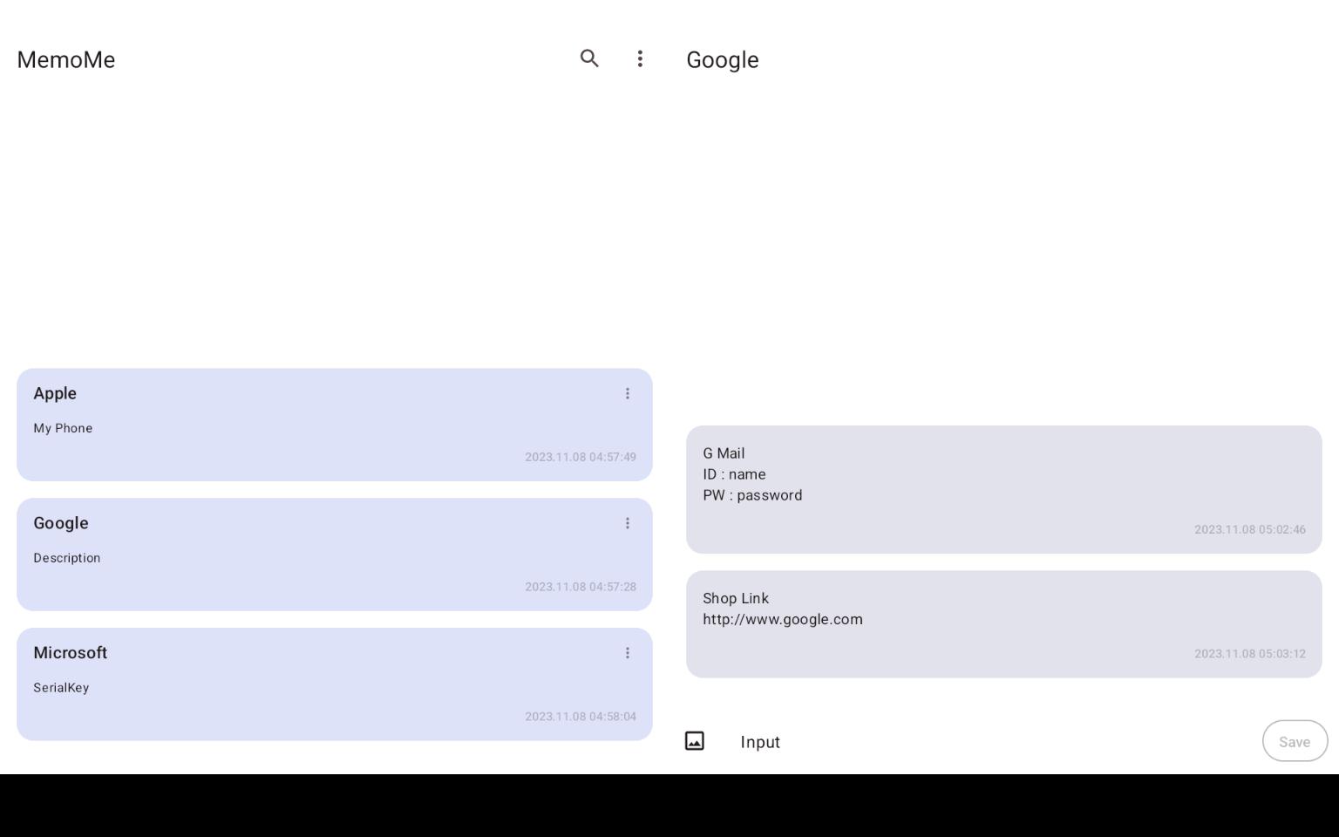
Task: Select the Google memo title in list
Action: coord(61,523)
